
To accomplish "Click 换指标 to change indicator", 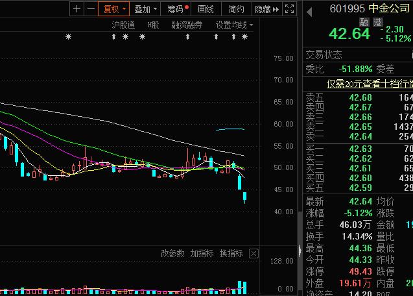I will 231,254.
